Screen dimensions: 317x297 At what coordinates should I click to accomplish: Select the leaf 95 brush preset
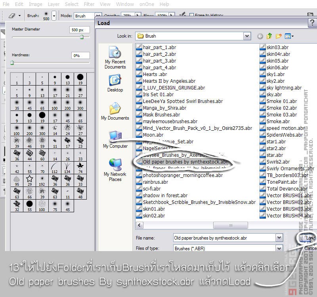(x=17, y=180)
